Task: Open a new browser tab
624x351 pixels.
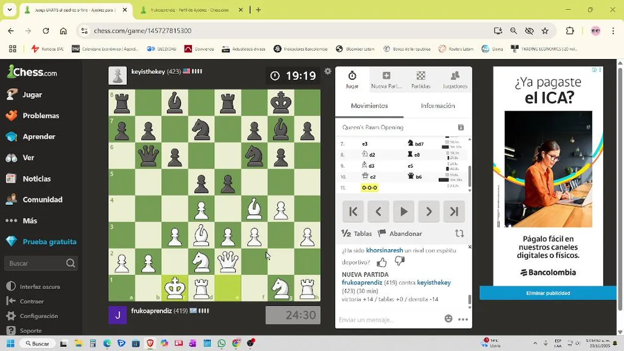Action: coord(258,10)
